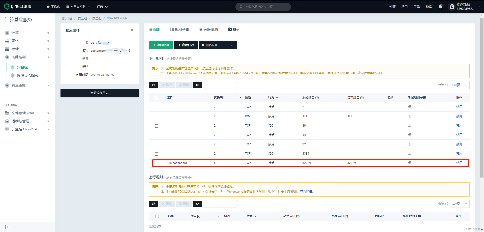Open 工单 in top bar
484x232 pixels.
(417, 7)
